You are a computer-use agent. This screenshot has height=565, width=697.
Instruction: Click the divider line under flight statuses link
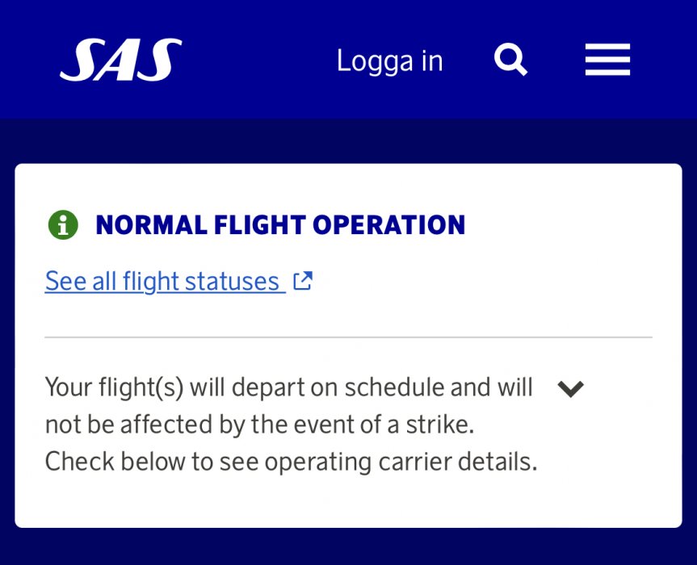click(348, 337)
